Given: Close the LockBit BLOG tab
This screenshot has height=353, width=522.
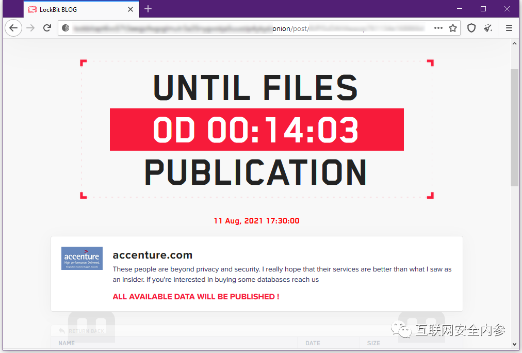Looking at the screenshot, I should tap(130, 9).
